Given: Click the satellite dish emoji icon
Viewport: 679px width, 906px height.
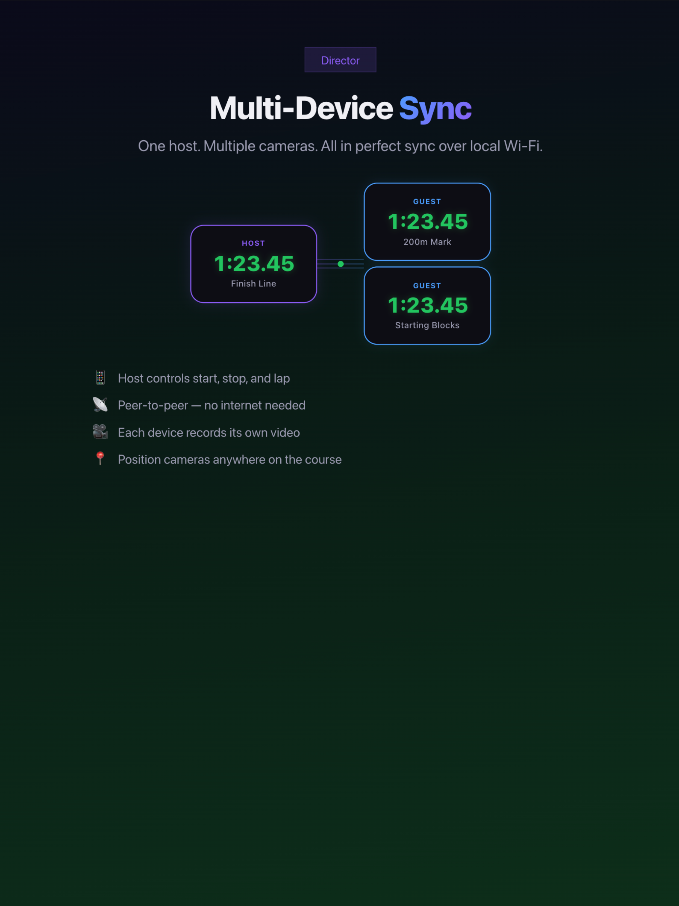Looking at the screenshot, I should coord(100,404).
